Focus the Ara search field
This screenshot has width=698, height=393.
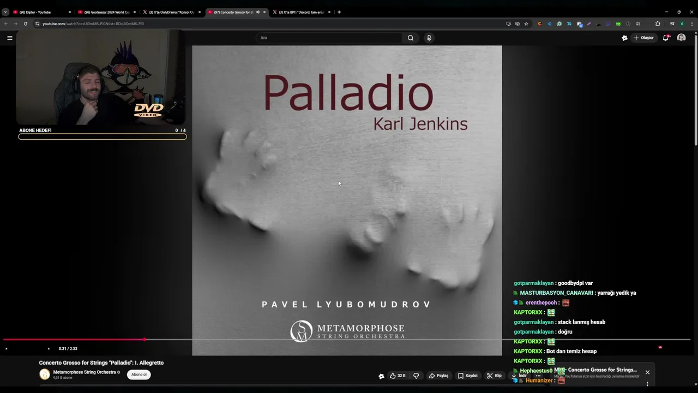point(329,38)
